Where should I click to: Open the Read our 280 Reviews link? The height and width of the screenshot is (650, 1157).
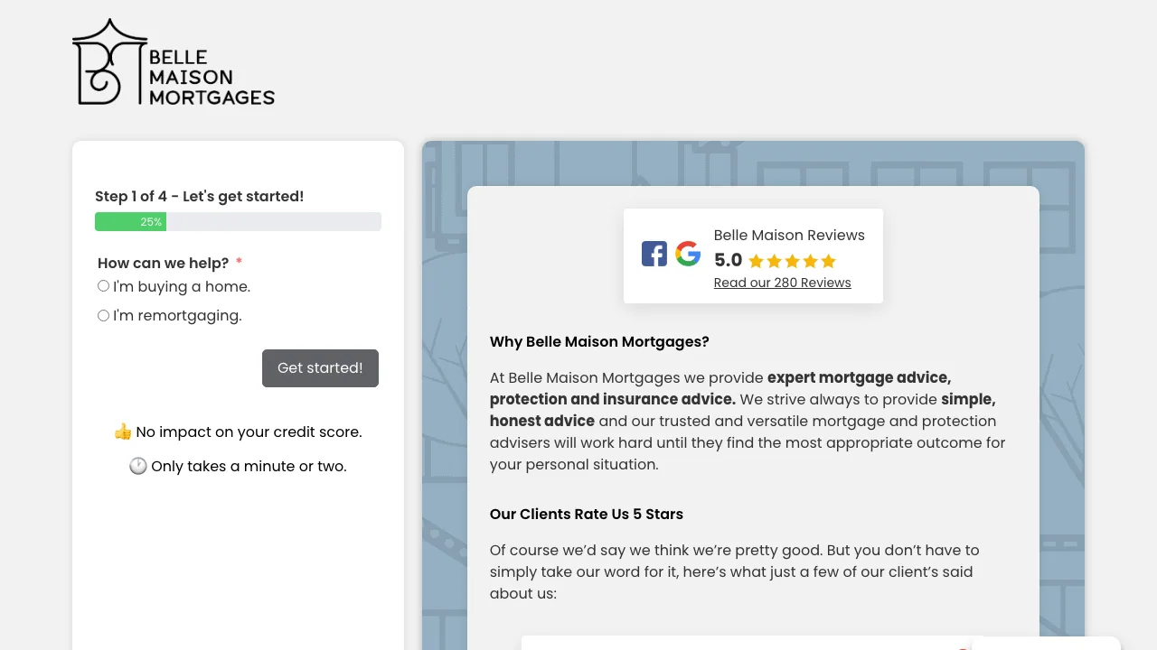pyautogui.click(x=782, y=283)
